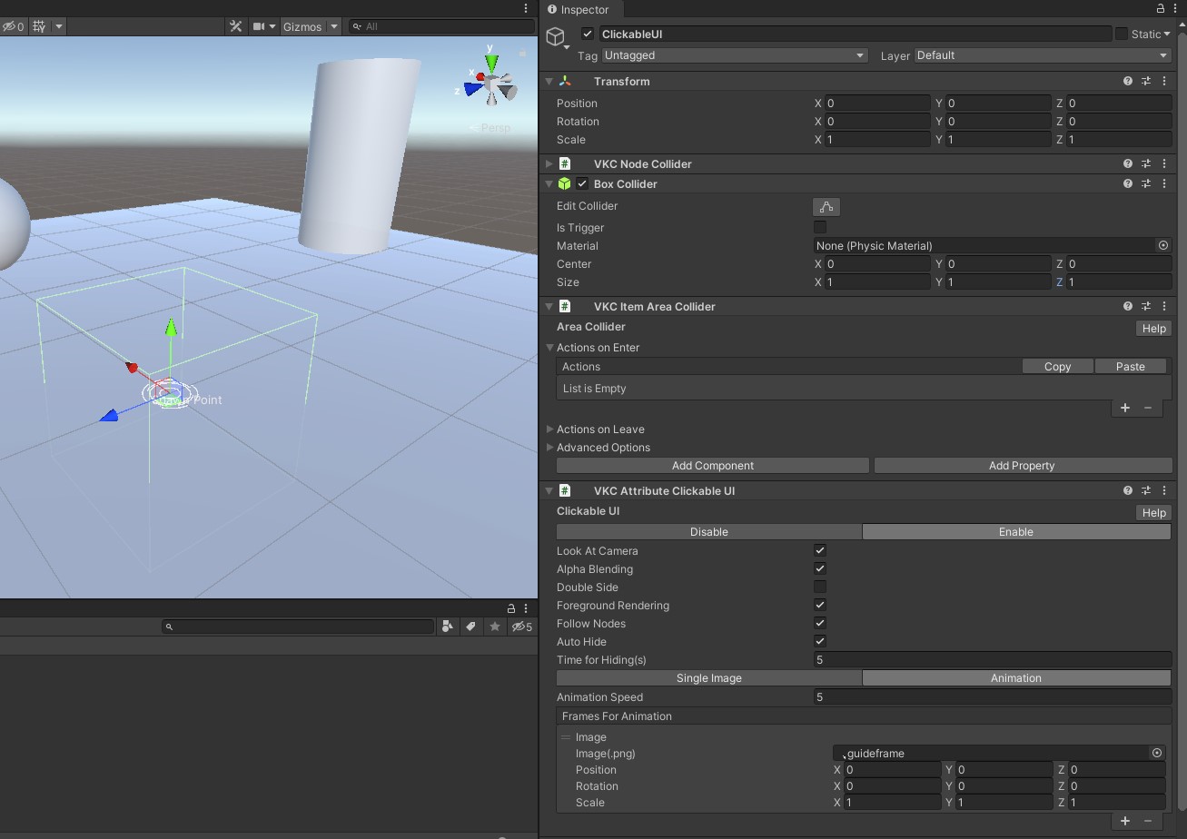This screenshot has height=839, width=1187.
Task: Expand the Actions on Leave section
Action: point(600,429)
